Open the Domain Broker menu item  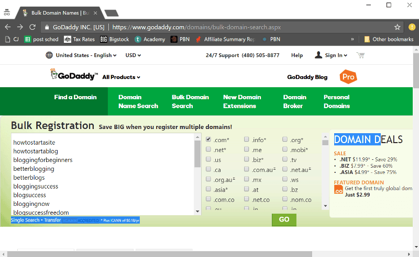click(x=295, y=101)
